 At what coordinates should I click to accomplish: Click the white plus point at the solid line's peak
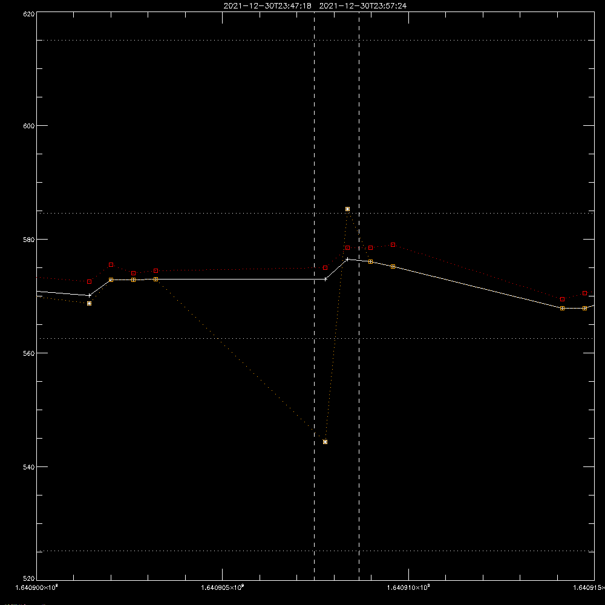tap(348, 260)
